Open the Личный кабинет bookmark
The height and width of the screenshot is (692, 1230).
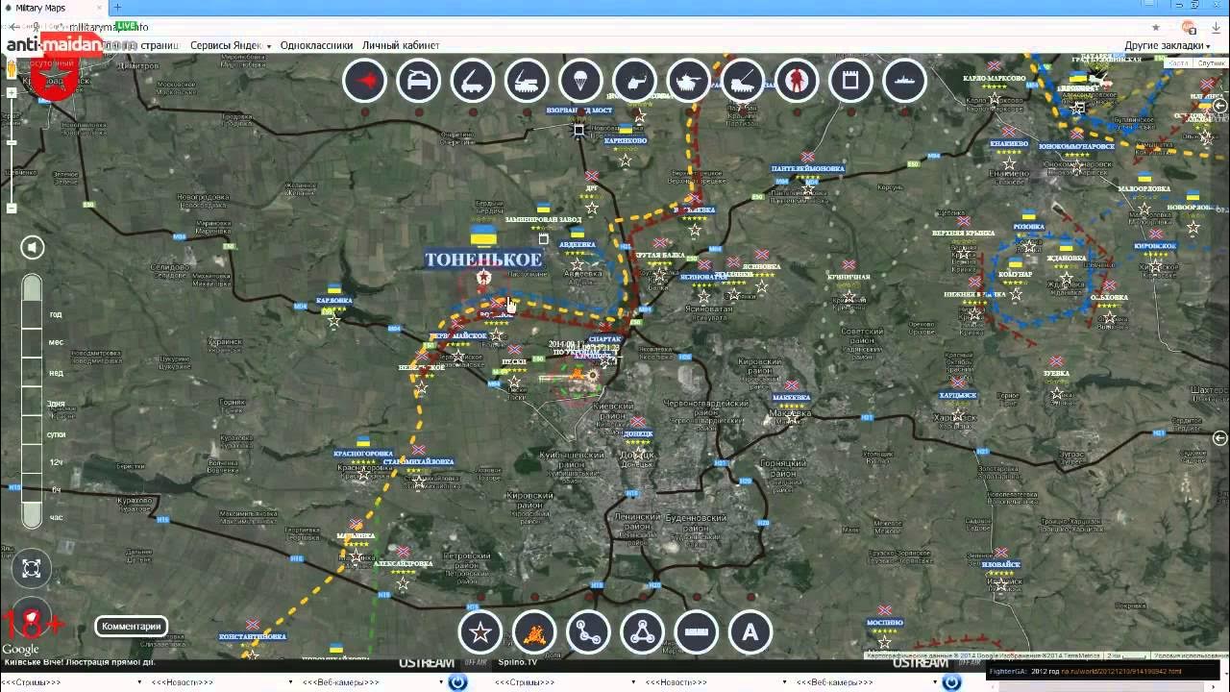[x=401, y=45]
